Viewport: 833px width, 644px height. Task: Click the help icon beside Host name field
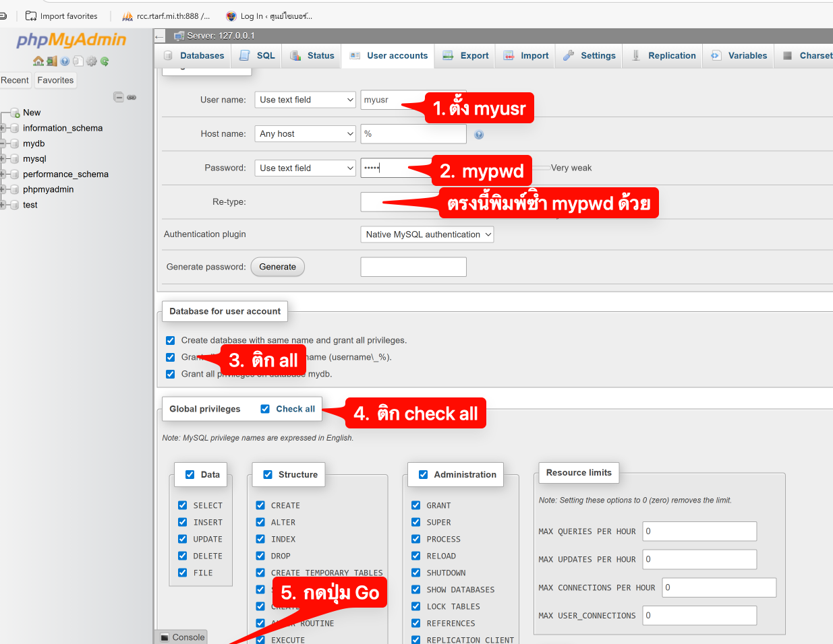click(479, 135)
